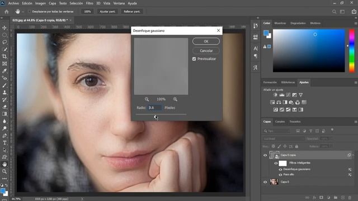This screenshot has width=358, height=201.
Task: Open the Hand tool preset dropdown arrow
Action: tap(23, 12)
